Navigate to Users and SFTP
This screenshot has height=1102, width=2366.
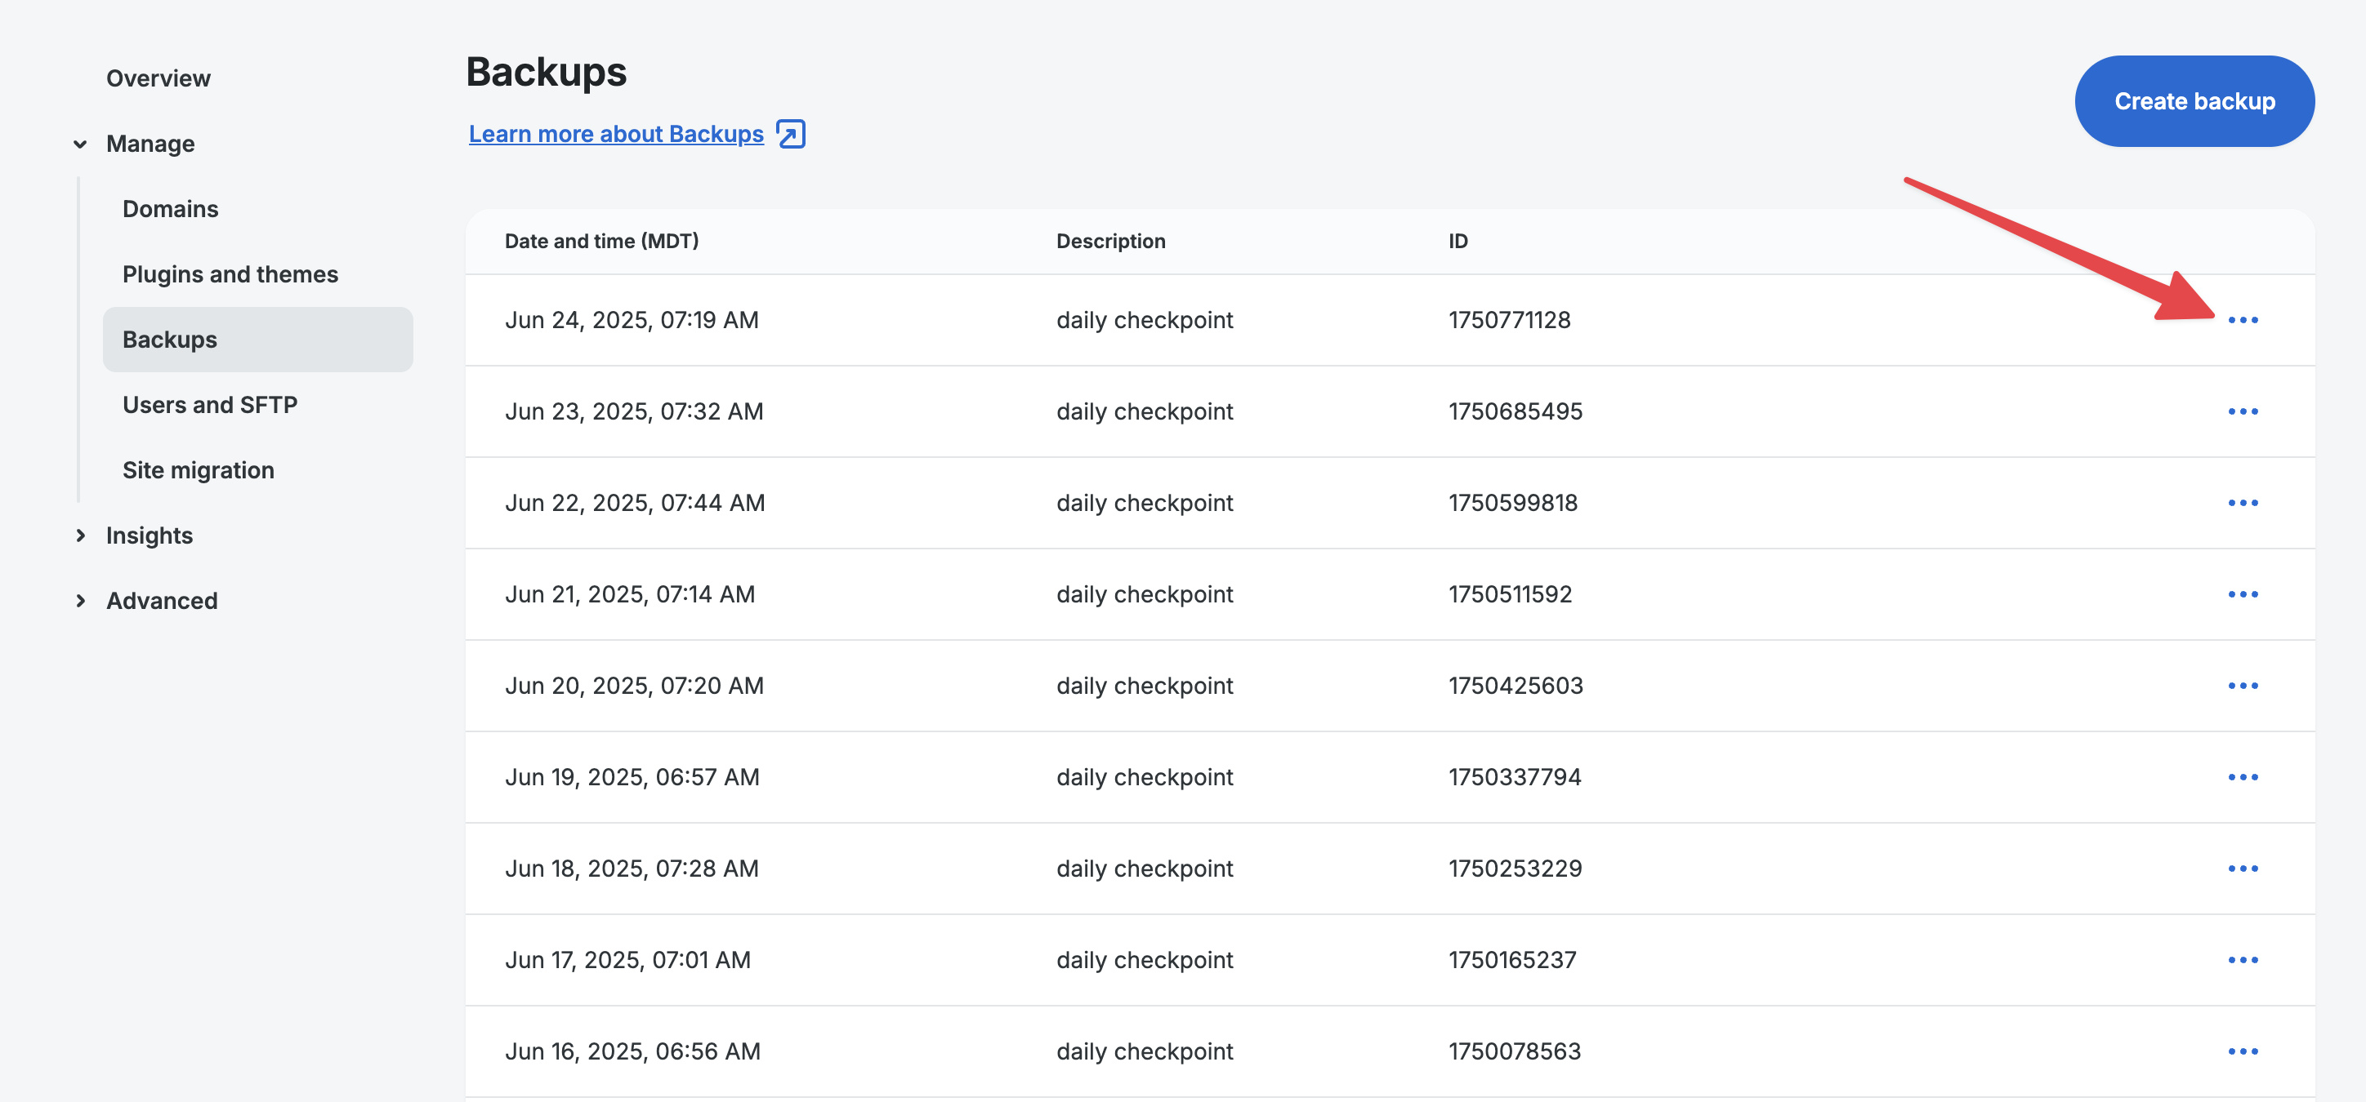[x=209, y=405]
